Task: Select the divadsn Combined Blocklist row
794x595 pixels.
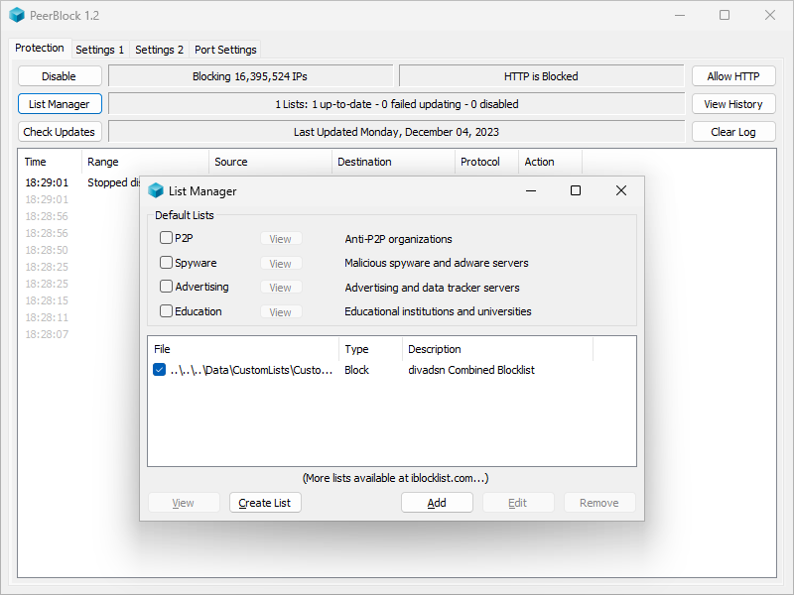Action: [471, 370]
